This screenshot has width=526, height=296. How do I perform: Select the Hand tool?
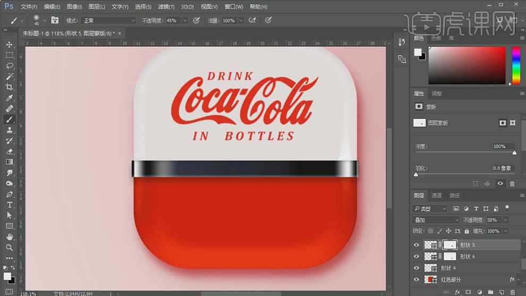click(10, 237)
